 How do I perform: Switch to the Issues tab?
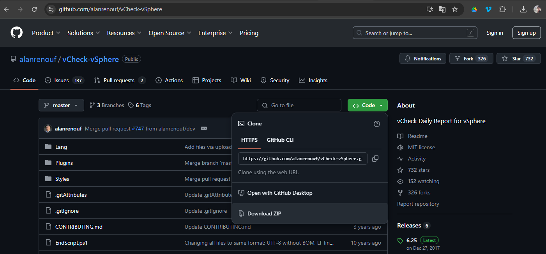click(x=64, y=80)
